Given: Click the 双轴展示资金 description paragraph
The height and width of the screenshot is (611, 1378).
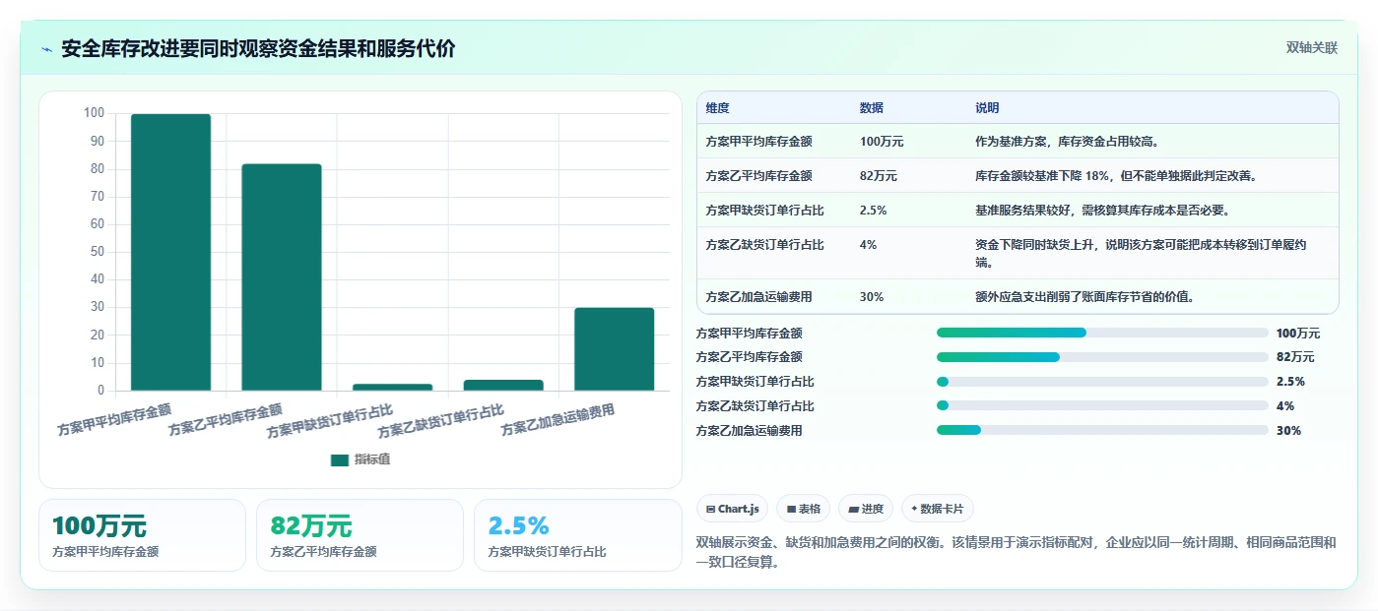Looking at the screenshot, I should point(1017,553).
